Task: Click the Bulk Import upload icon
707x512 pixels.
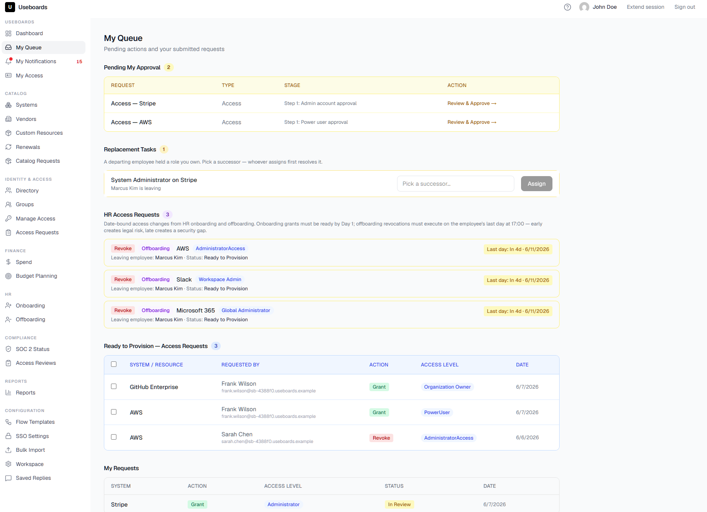Action: (8, 450)
